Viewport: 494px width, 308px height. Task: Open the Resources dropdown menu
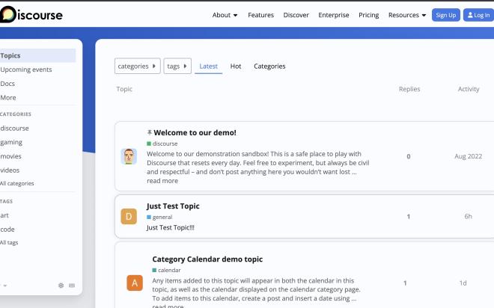tap(407, 15)
